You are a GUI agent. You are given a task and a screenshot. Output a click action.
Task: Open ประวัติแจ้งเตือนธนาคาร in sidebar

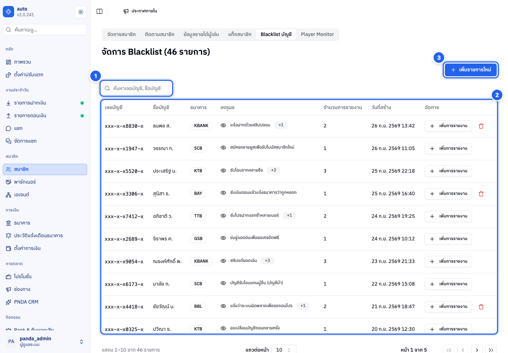[x=45, y=236]
